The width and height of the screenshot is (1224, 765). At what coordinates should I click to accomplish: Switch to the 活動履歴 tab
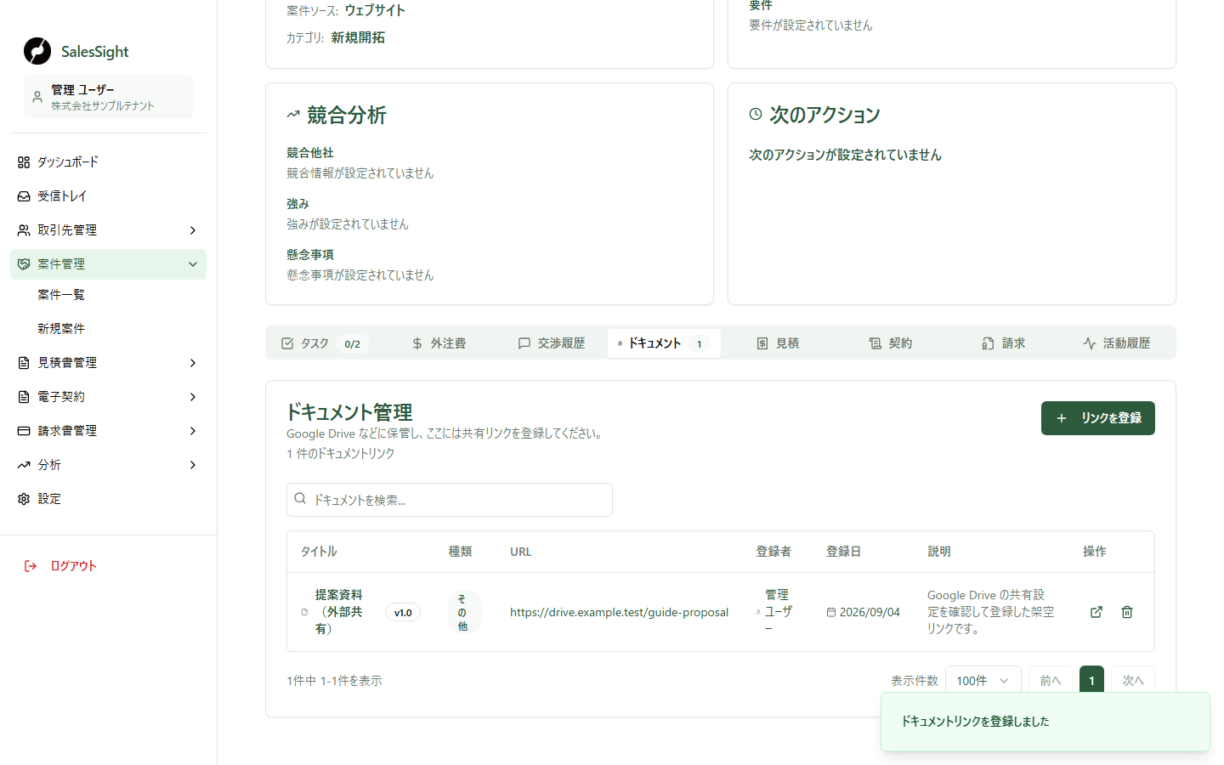(x=1116, y=343)
